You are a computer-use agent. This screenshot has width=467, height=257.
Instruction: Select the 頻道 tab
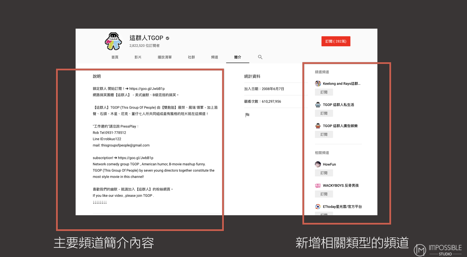point(215,57)
